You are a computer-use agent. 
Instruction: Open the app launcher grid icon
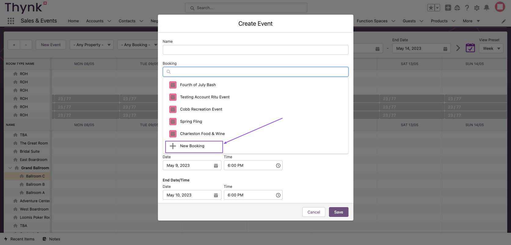11,21
